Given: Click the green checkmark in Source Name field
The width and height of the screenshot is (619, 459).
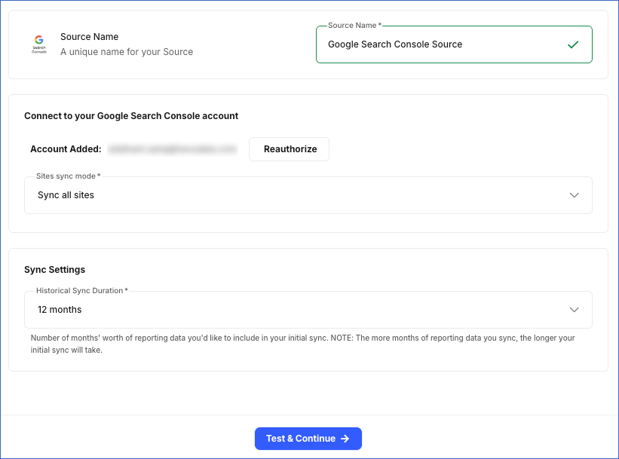Looking at the screenshot, I should [x=573, y=44].
